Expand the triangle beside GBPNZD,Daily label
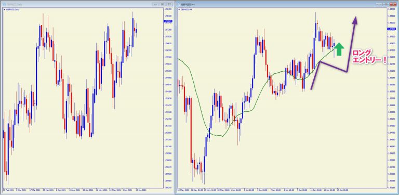The width and height of the screenshot is (399, 195). point(4,9)
